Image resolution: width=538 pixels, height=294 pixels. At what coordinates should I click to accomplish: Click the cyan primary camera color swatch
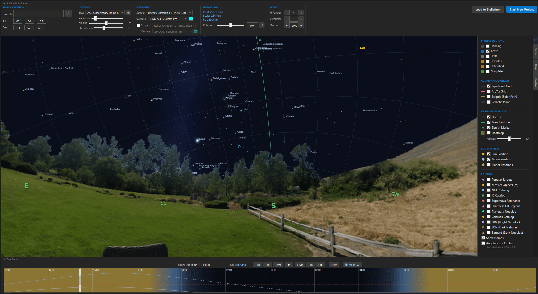coord(191,19)
